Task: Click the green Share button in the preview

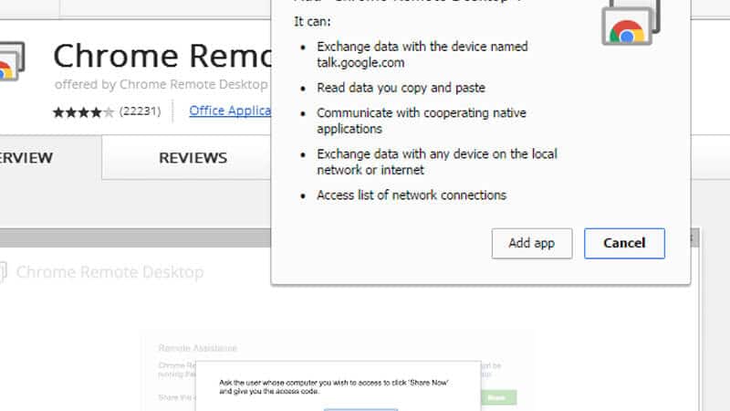Action: (x=497, y=397)
